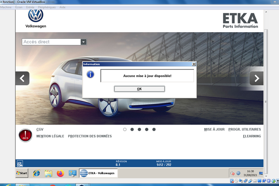Go to the next carousel slide
This screenshot has width=279, height=186.
click(256, 78)
